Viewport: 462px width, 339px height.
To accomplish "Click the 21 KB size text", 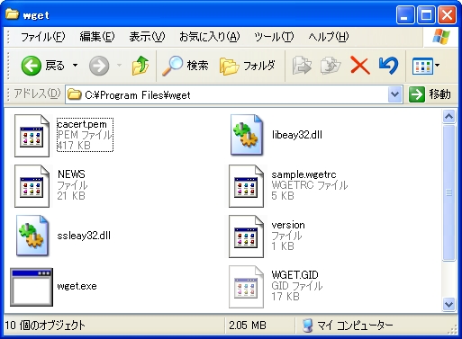I will tap(71, 196).
